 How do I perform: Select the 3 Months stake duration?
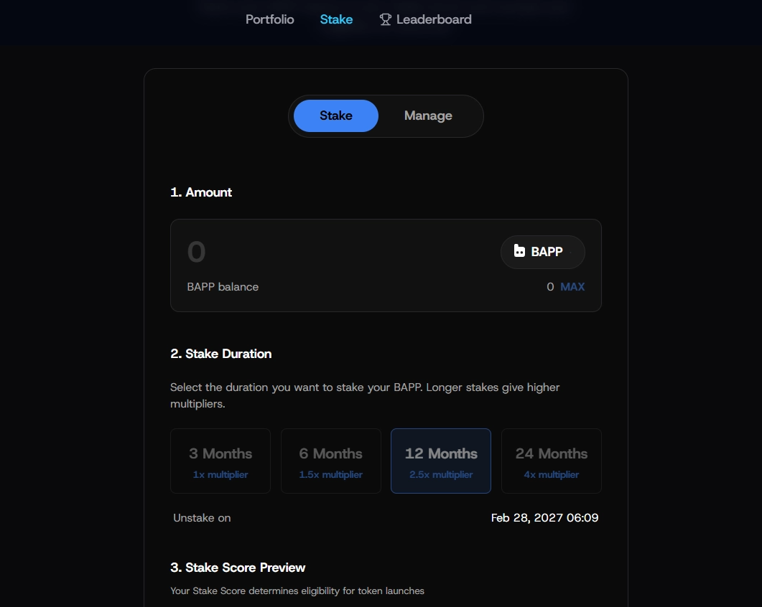tap(220, 461)
